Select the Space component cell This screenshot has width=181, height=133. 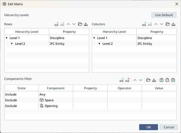tap(56, 100)
